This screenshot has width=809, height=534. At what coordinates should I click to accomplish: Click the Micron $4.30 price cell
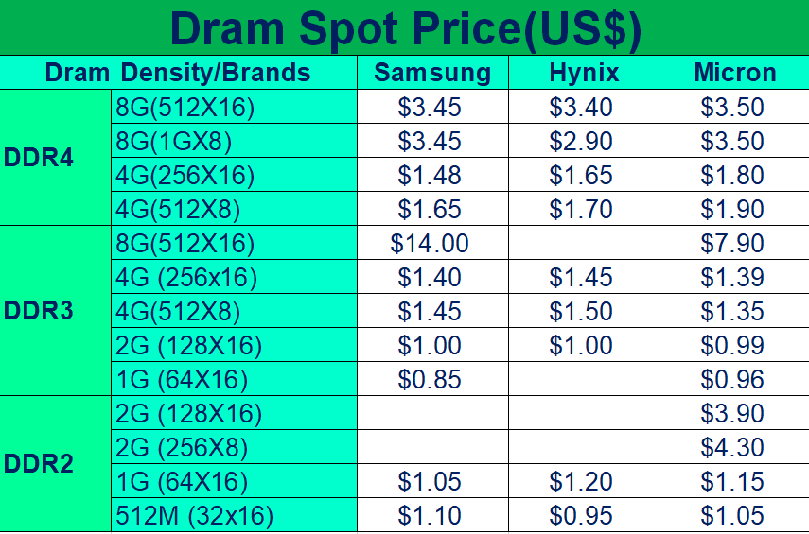coord(734,447)
